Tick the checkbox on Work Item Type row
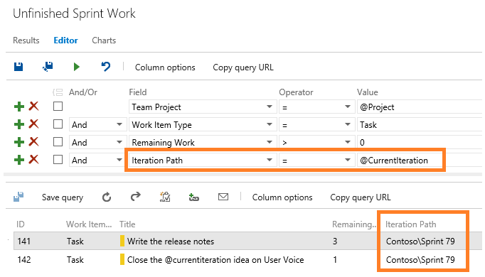This screenshot has height=277, width=485. [58, 124]
